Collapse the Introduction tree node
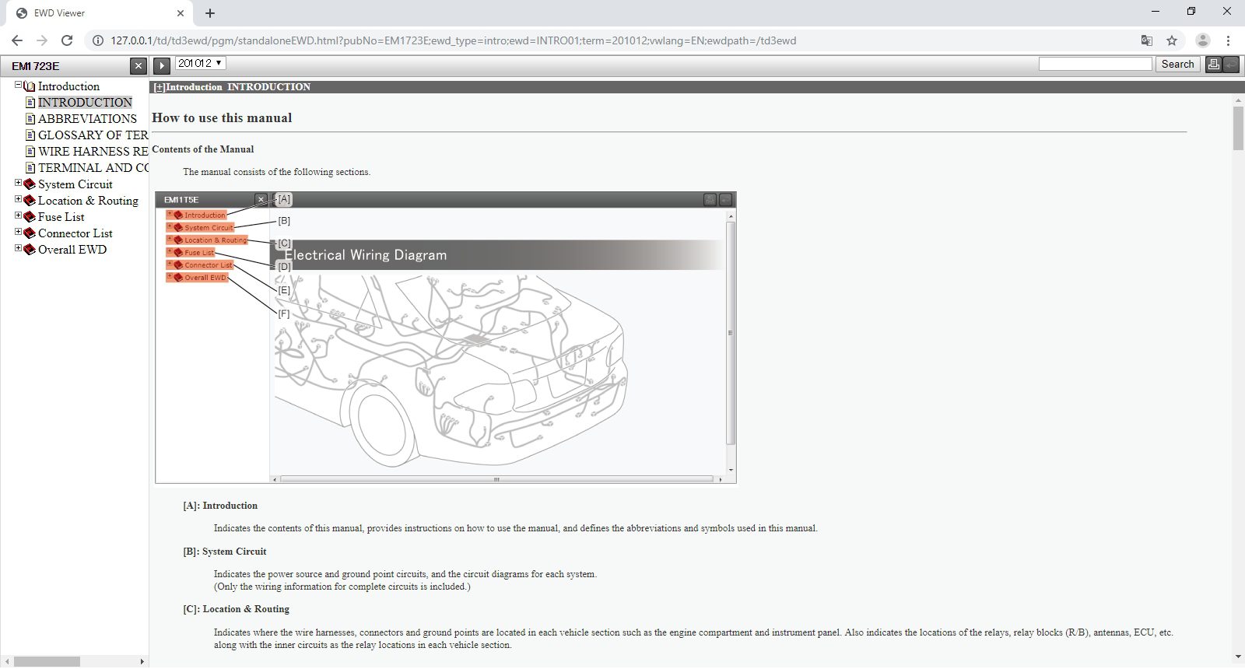Screen dimensions: 1245x669 [18, 86]
